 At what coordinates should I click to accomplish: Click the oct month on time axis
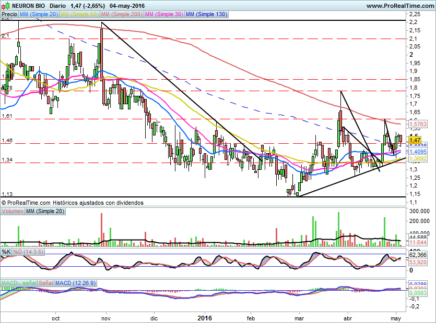coord(56,318)
